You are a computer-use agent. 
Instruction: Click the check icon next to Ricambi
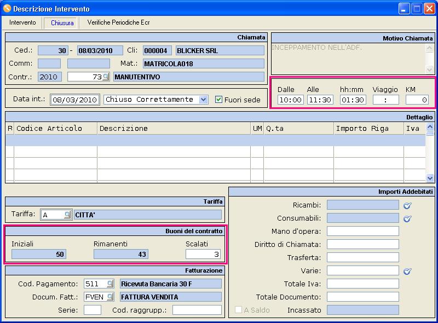[407, 206]
